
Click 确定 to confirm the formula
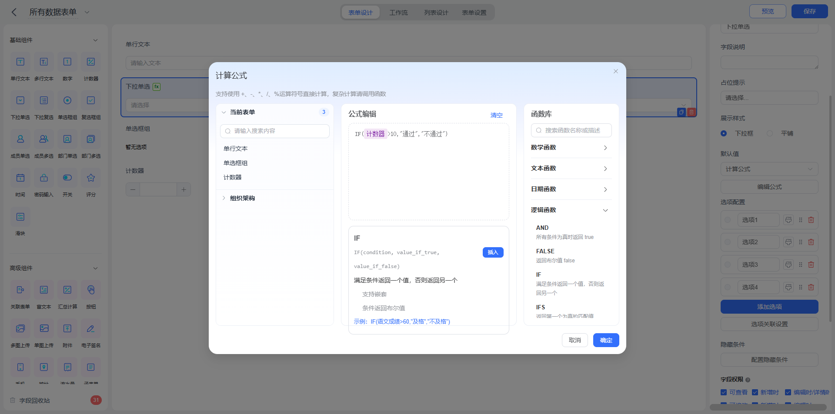tap(606, 340)
